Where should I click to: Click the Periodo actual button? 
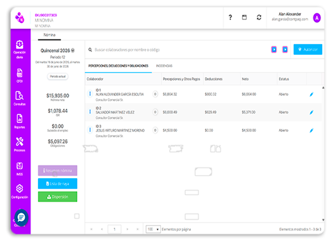tap(57, 77)
